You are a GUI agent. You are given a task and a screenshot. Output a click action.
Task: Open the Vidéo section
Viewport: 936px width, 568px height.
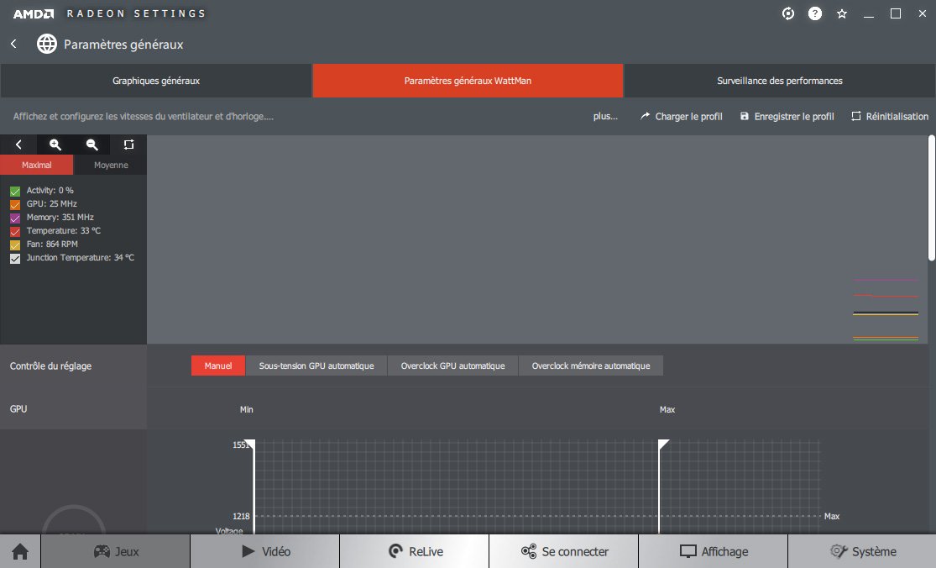(x=265, y=551)
